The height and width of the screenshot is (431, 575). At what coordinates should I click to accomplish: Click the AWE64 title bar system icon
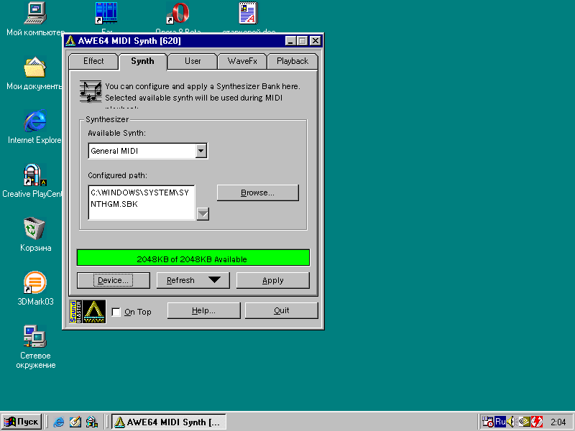coord(70,41)
